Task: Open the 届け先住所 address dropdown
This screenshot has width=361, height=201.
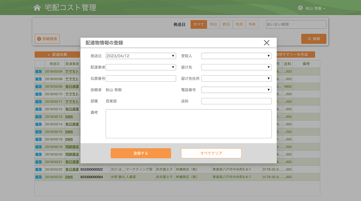Action: [x=236, y=78]
